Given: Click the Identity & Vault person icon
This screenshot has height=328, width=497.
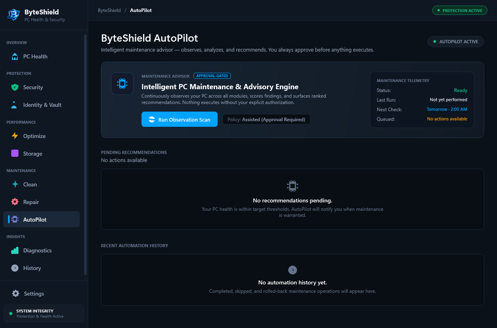Looking at the screenshot, I should 15,105.
